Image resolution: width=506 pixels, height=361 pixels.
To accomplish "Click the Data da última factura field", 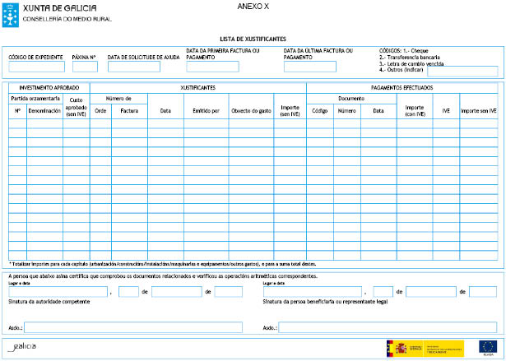I will click(x=310, y=67).
